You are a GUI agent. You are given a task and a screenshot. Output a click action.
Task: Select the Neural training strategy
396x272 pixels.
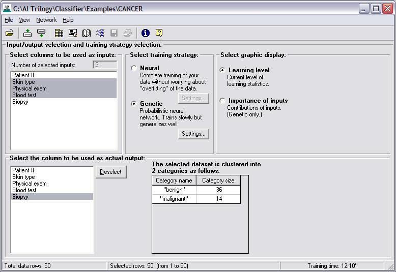[x=134, y=68]
